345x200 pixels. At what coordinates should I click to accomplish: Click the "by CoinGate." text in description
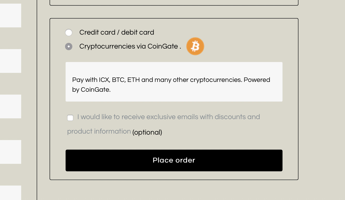click(91, 90)
